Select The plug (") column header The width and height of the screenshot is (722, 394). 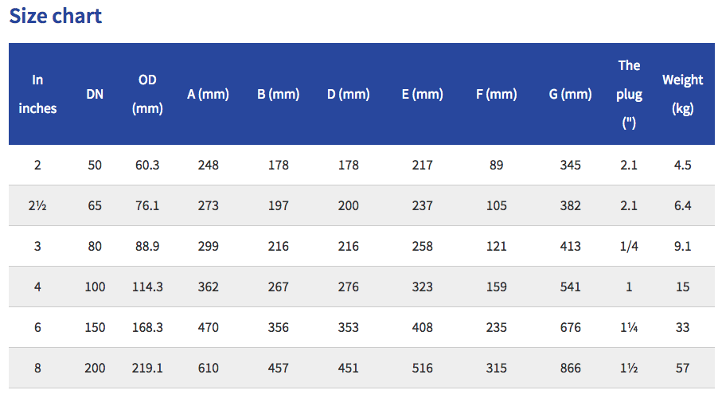tap(629, 94)
